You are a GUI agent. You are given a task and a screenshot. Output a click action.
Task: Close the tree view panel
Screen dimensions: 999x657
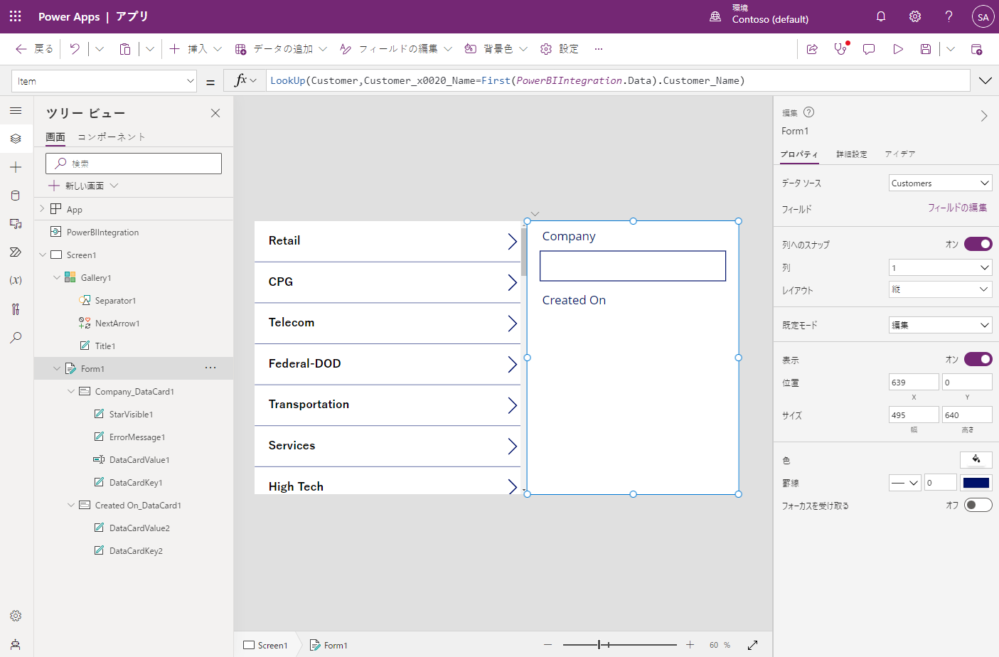[215, 113]
